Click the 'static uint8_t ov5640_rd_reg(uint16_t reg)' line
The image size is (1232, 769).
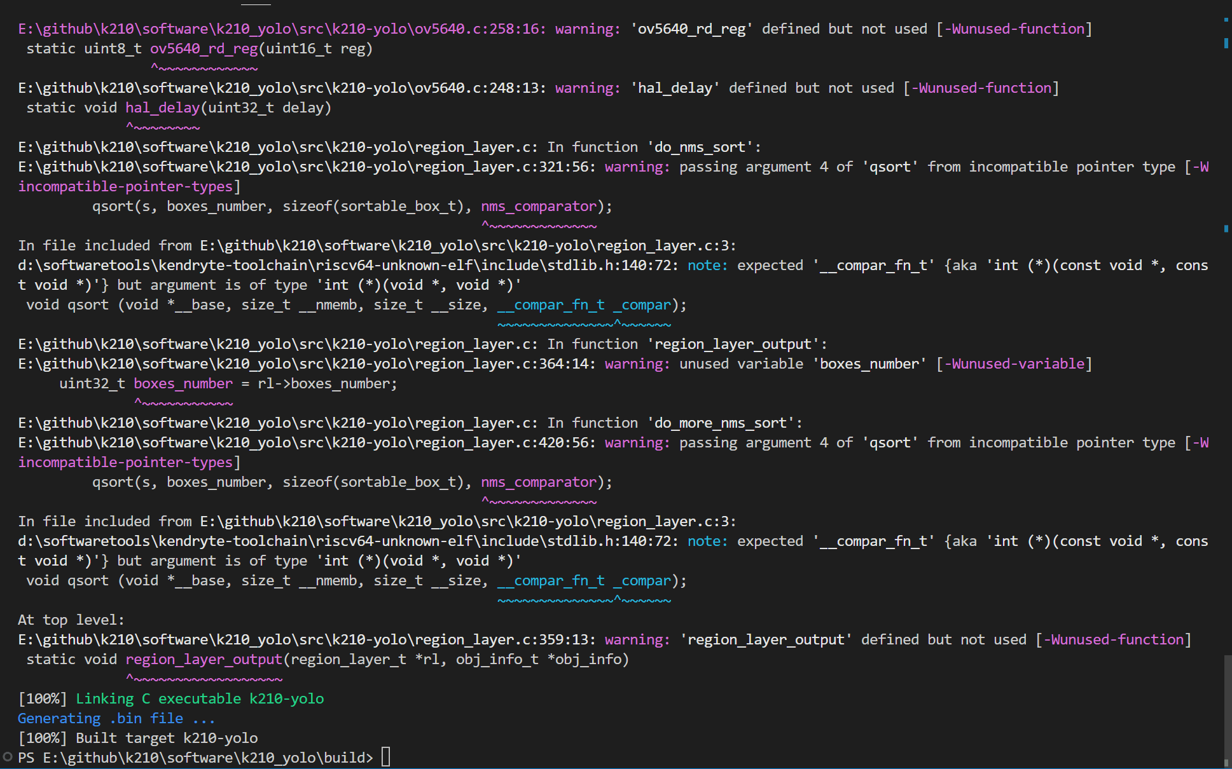pos(199,49)
